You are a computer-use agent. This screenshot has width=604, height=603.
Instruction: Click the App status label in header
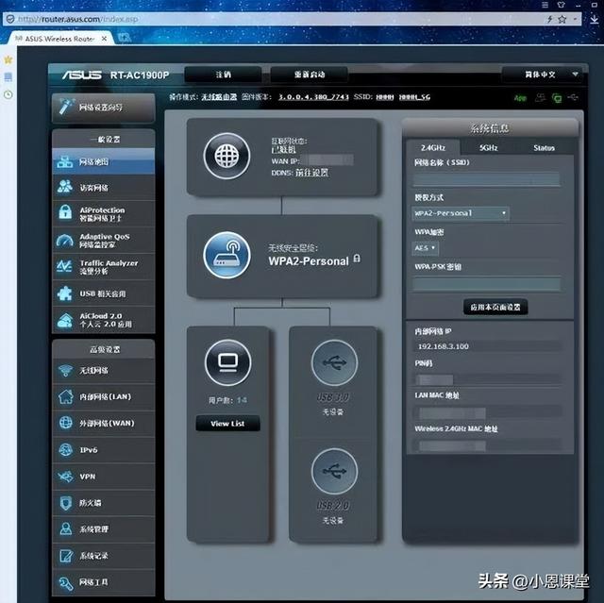coord(520,98)
